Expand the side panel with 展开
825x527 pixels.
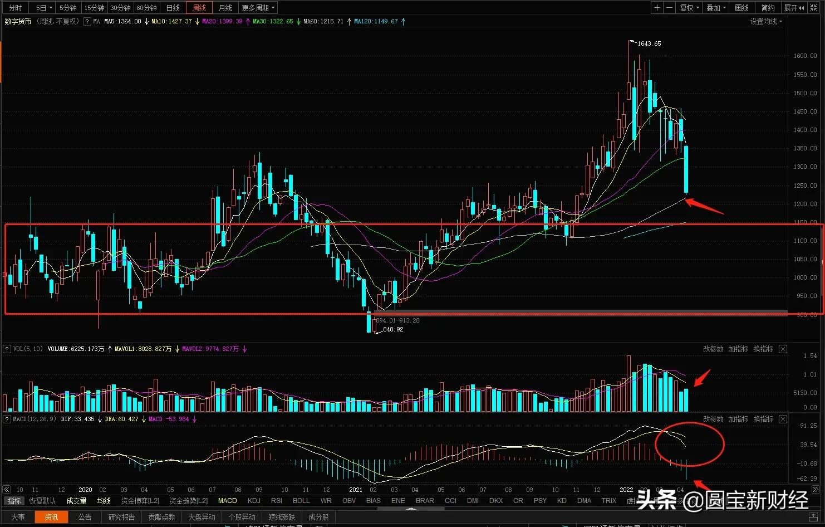click(794, 8)
